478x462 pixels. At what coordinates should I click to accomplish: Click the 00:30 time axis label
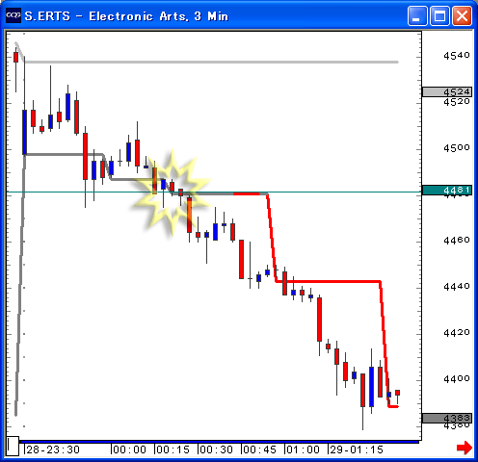(216, 449)
